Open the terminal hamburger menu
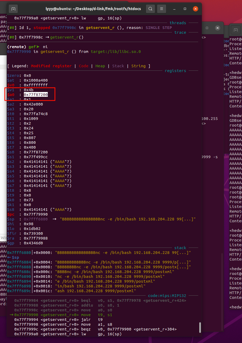Screen dimensions: 242x343 (162, 9)
